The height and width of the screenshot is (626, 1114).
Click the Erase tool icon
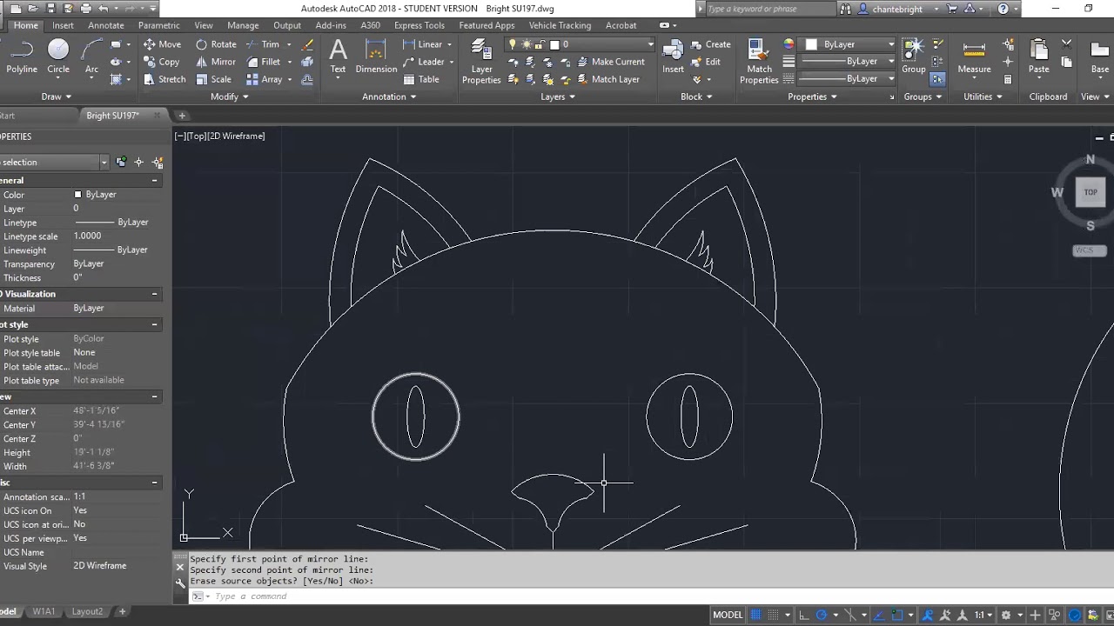(307, 44)
